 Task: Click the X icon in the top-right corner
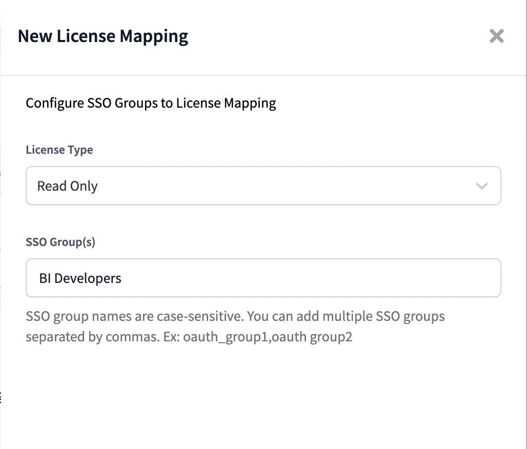pyautogui.click(x=496, y=36)
